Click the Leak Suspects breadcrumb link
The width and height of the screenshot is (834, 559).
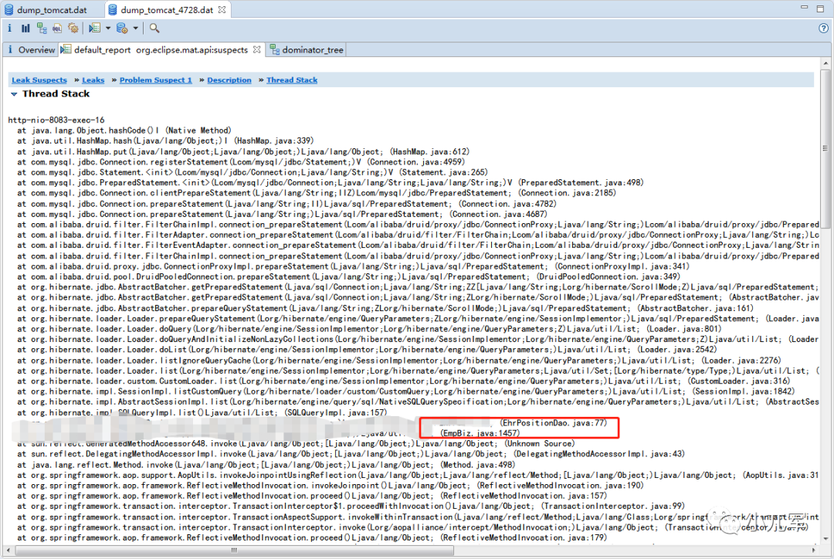click(x=39, y=80)
